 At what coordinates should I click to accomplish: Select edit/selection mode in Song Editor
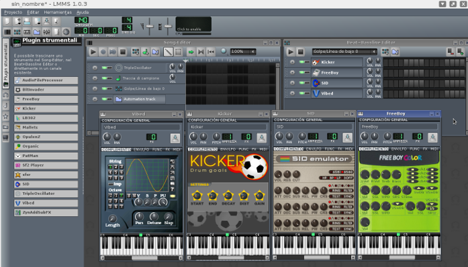(x=178, y=52)
